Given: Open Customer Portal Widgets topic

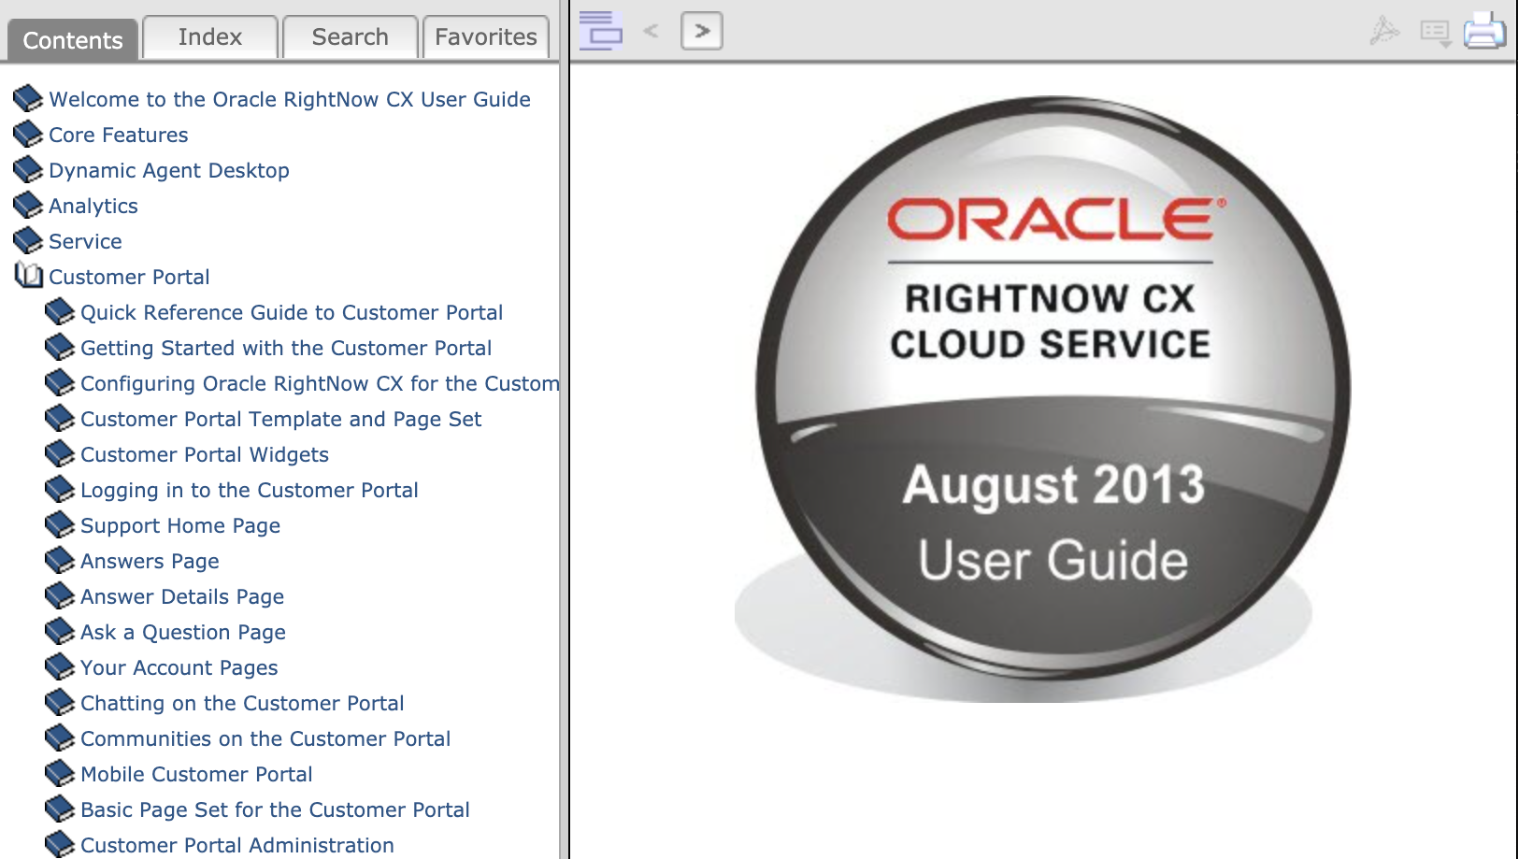Looking at the screenshot, I should coord(204,454).
